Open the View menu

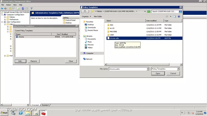(x=15, y=5)
